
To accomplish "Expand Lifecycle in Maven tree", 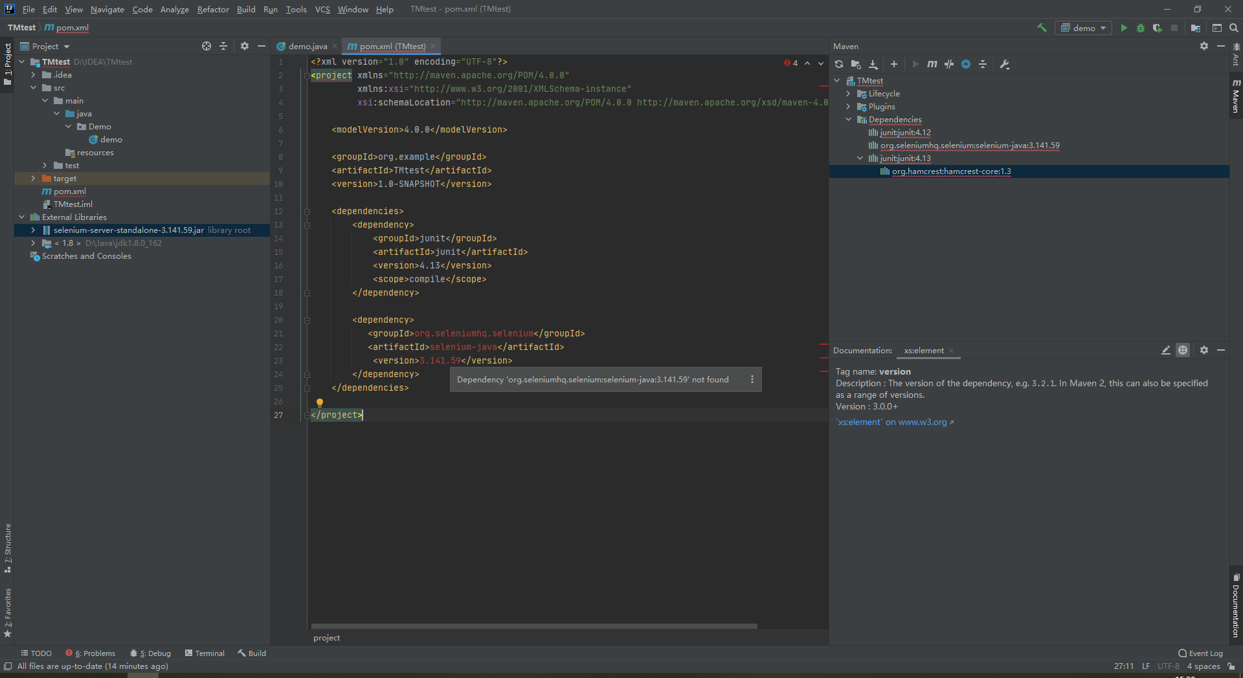I will (849, 94).
